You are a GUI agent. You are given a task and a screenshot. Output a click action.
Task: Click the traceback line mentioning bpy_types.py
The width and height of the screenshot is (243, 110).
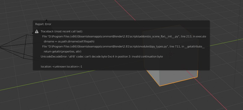tap(124, 46)
